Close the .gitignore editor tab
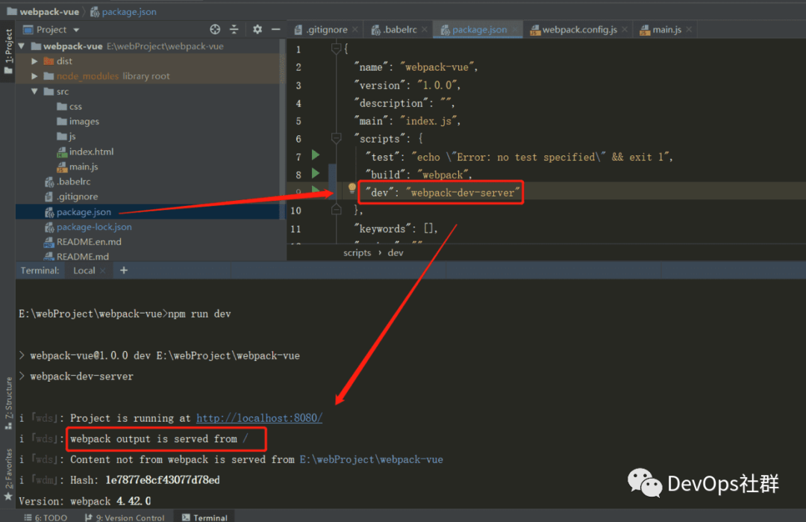806x522 pixels. tap(354, 30)
